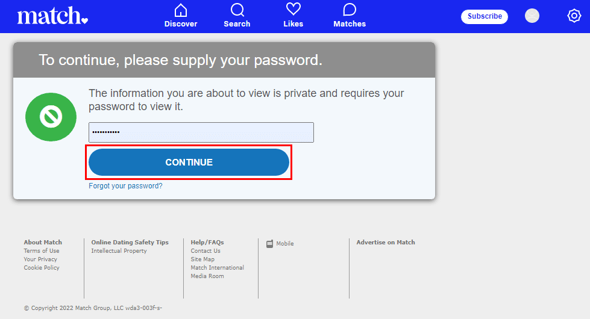590x319 pixels.
Task: Open the Your Privacy link
Action: tap(40, 259)
